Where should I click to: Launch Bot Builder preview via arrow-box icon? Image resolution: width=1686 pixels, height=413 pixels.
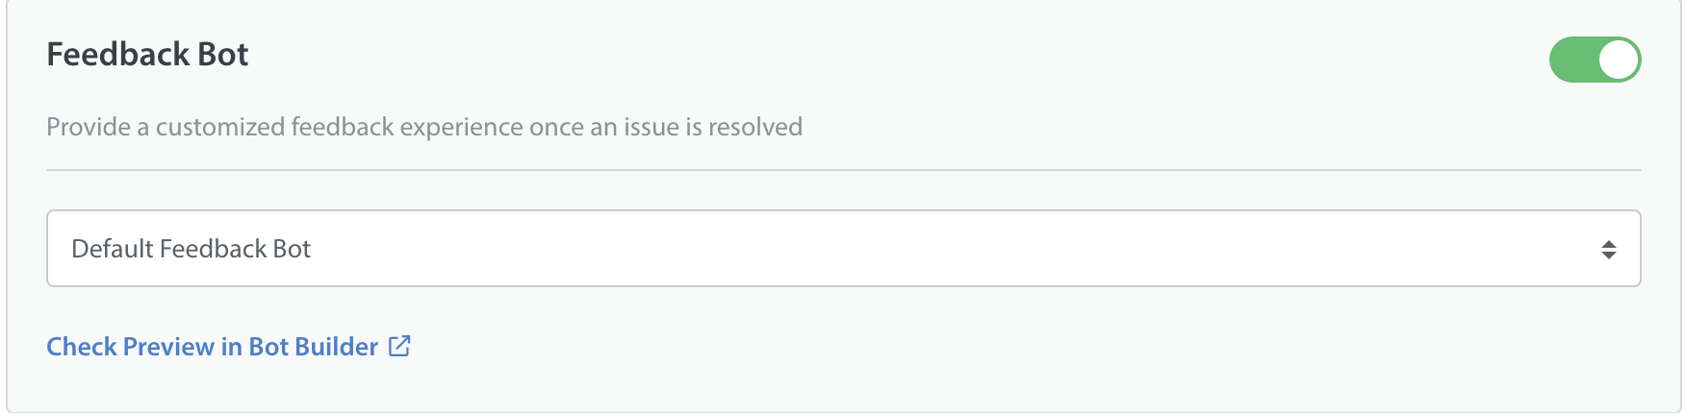coord(399,346)
